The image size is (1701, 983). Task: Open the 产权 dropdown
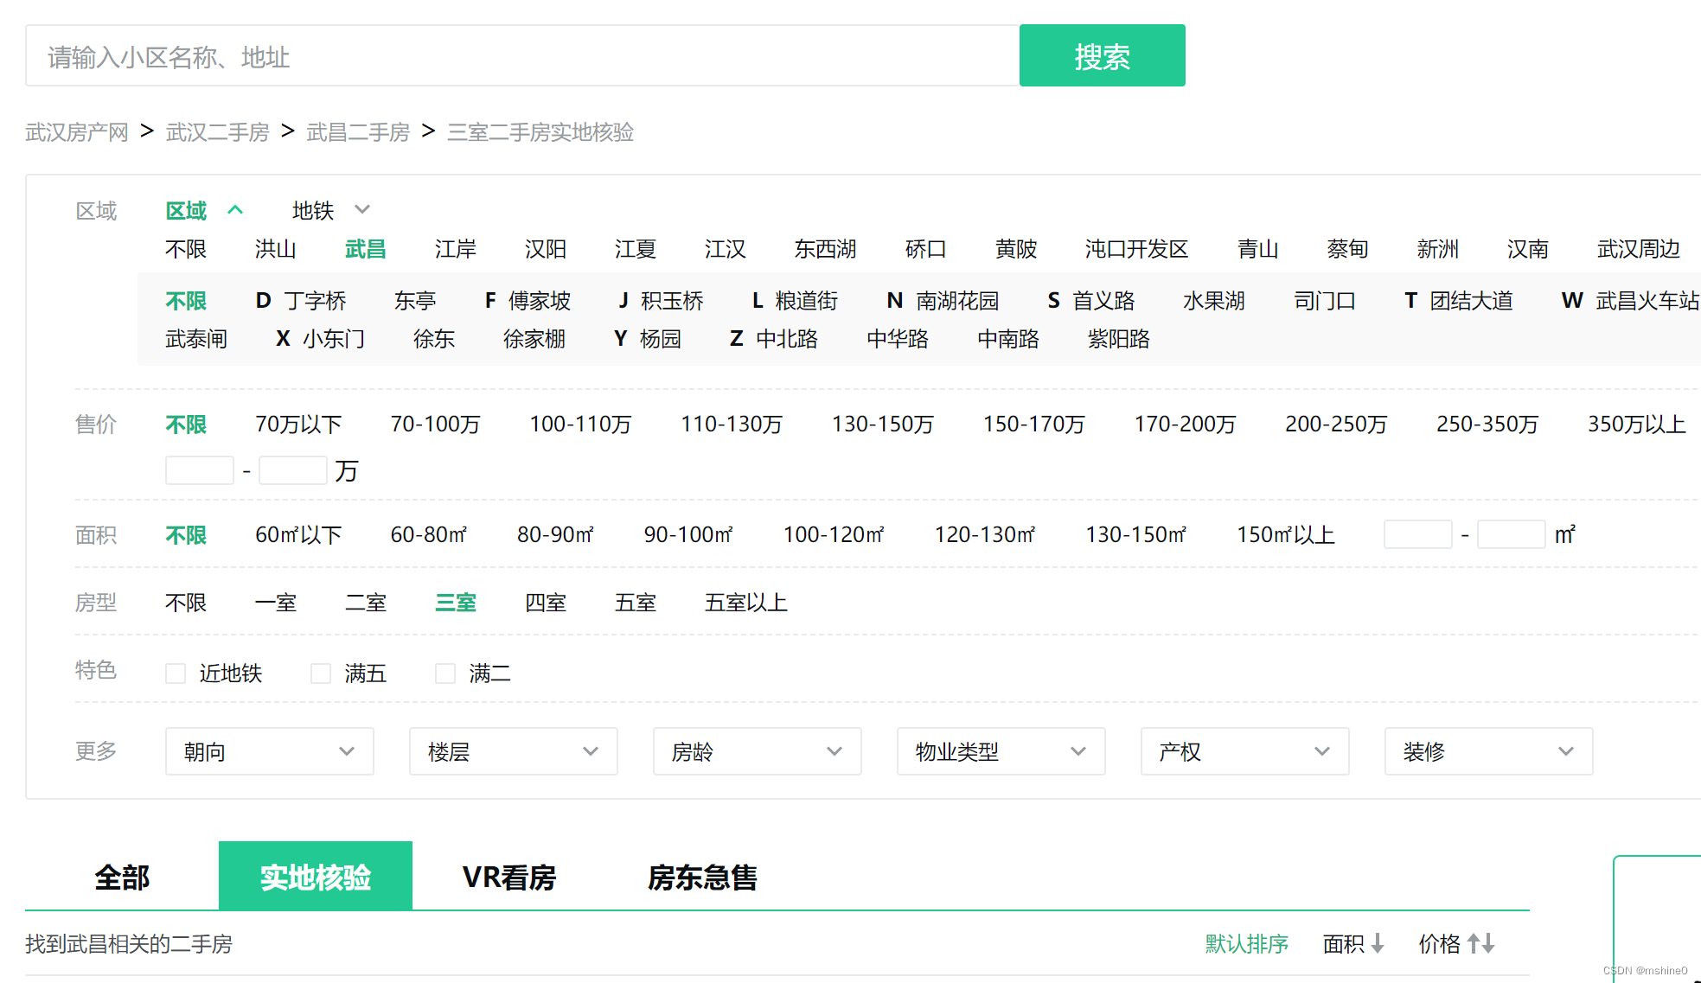1244,751
